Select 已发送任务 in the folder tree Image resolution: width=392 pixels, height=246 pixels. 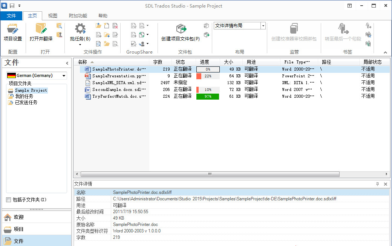26,102
